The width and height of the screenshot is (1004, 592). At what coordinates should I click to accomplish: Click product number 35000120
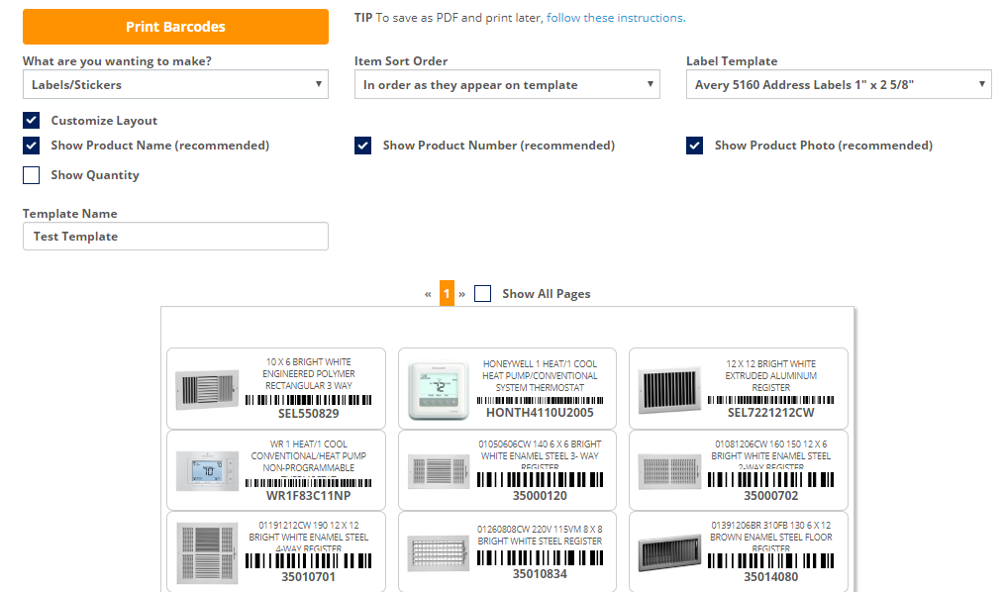tap(540, 495)
